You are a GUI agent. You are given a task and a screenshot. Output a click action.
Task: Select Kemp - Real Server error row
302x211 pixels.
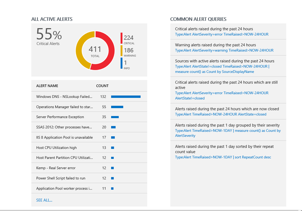pos(56,168)
